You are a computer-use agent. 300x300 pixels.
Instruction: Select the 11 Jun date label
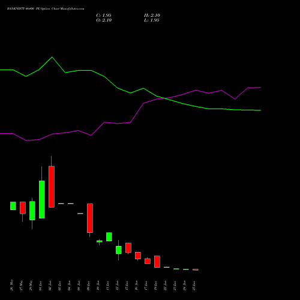click(x=107, y=286)
